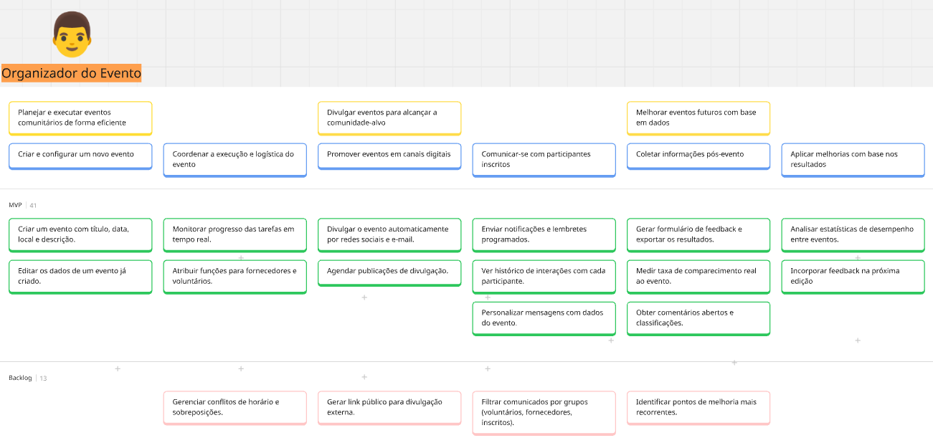The width and height of the screenshot is (933, 443).
Task: Select blue card Promover eventos em canais digitais
Action: point(389,155)
